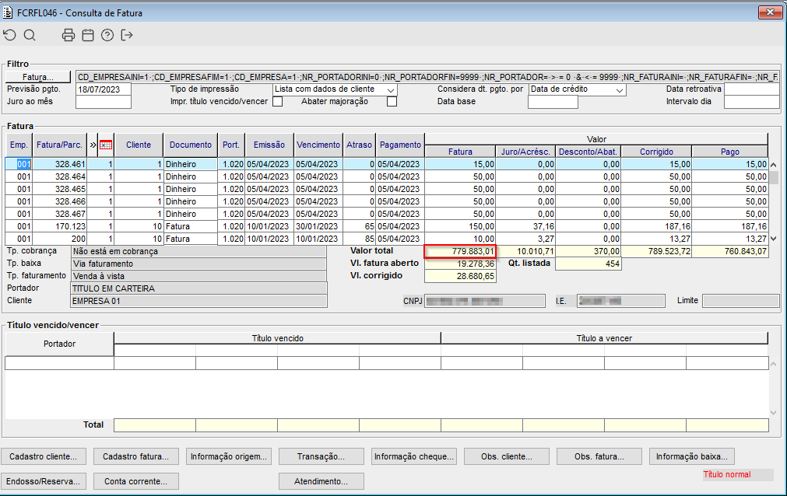
Task: Open help via question mark icon
Action: pyautogui.click(x=107, y=35)
